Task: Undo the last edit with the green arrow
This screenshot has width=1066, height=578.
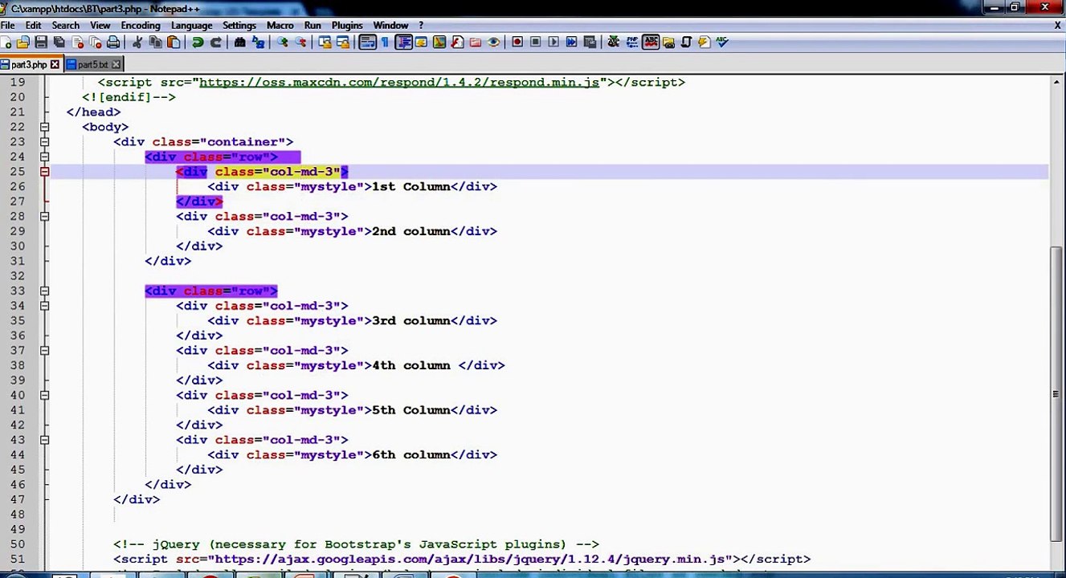Action: [x=198, y=42]
